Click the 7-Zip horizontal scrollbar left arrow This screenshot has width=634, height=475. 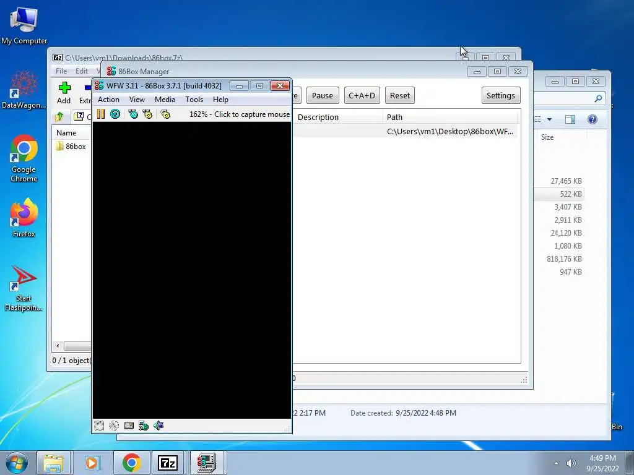coord(58,346)
